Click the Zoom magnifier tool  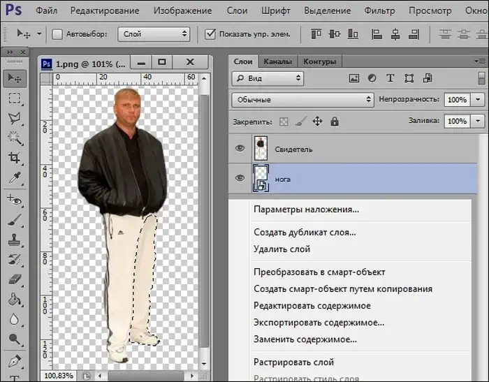tap(15, 340)
